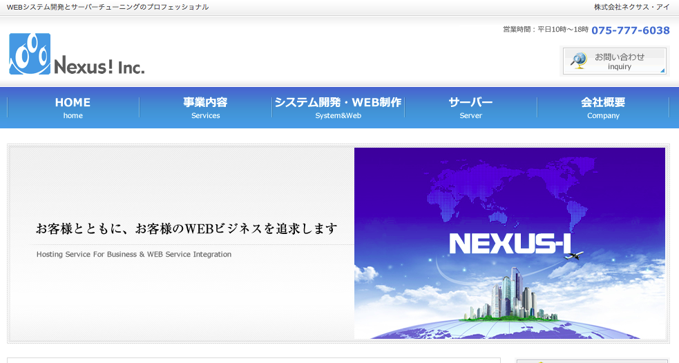Click the magnifier globe inquiry icon

point(579,61)
